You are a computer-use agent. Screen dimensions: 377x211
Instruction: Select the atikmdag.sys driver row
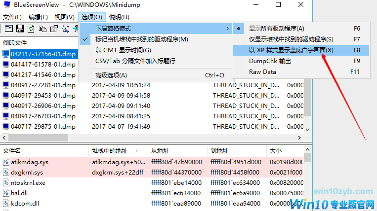tap(153, 162)
